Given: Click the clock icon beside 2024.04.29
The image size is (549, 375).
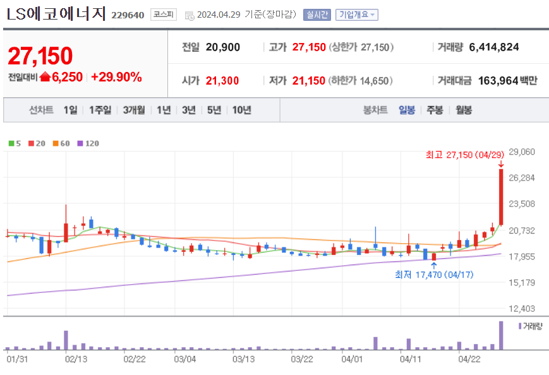Looking at the screenshot, I should [x=190, y=16].
